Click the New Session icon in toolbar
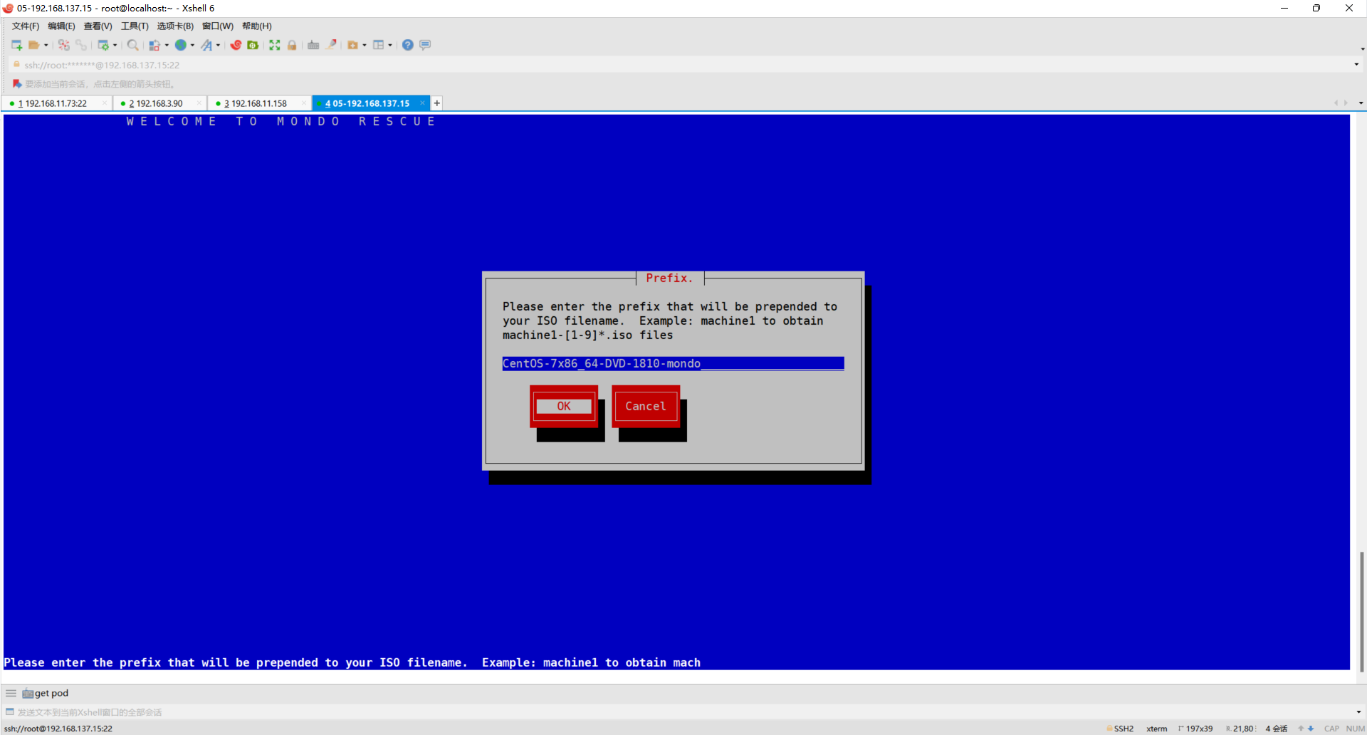The width and height of the screenshot is (1367, 735). pyautogui.click(x=16, y=45)
